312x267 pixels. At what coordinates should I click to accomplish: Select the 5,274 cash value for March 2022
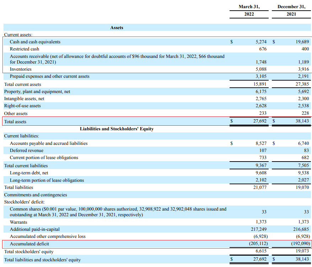(261, 42)
